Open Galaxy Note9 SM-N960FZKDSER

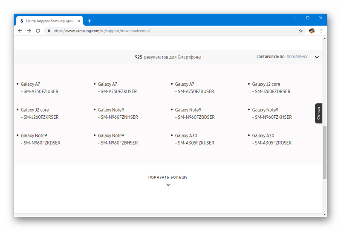coord(40,139)
